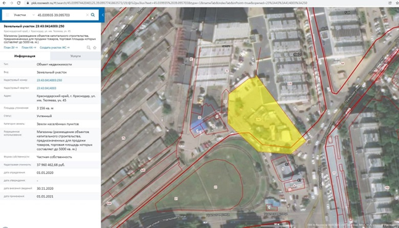Reload the page with refresh icon

click(x=19, y=3)
